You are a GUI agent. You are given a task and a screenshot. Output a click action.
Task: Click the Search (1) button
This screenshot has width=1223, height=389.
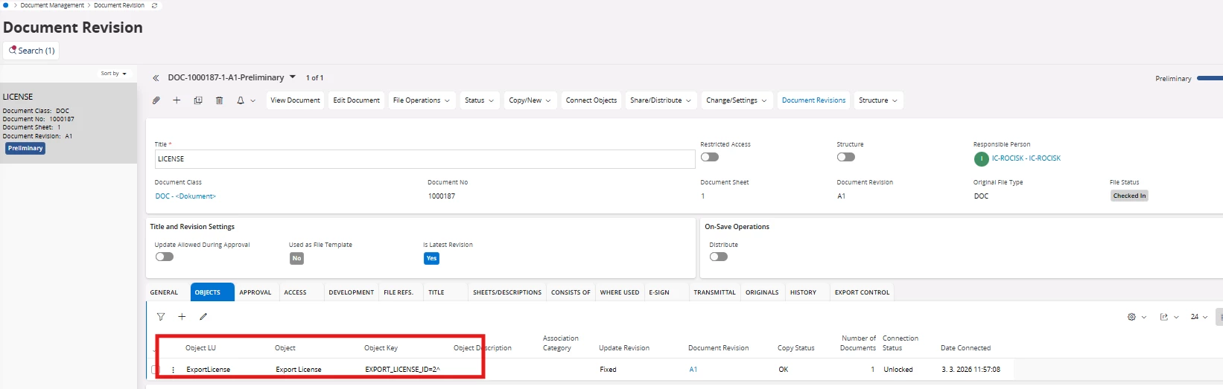31,51
